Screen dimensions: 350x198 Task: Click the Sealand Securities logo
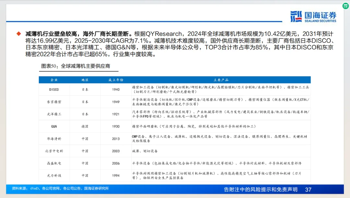313,17
